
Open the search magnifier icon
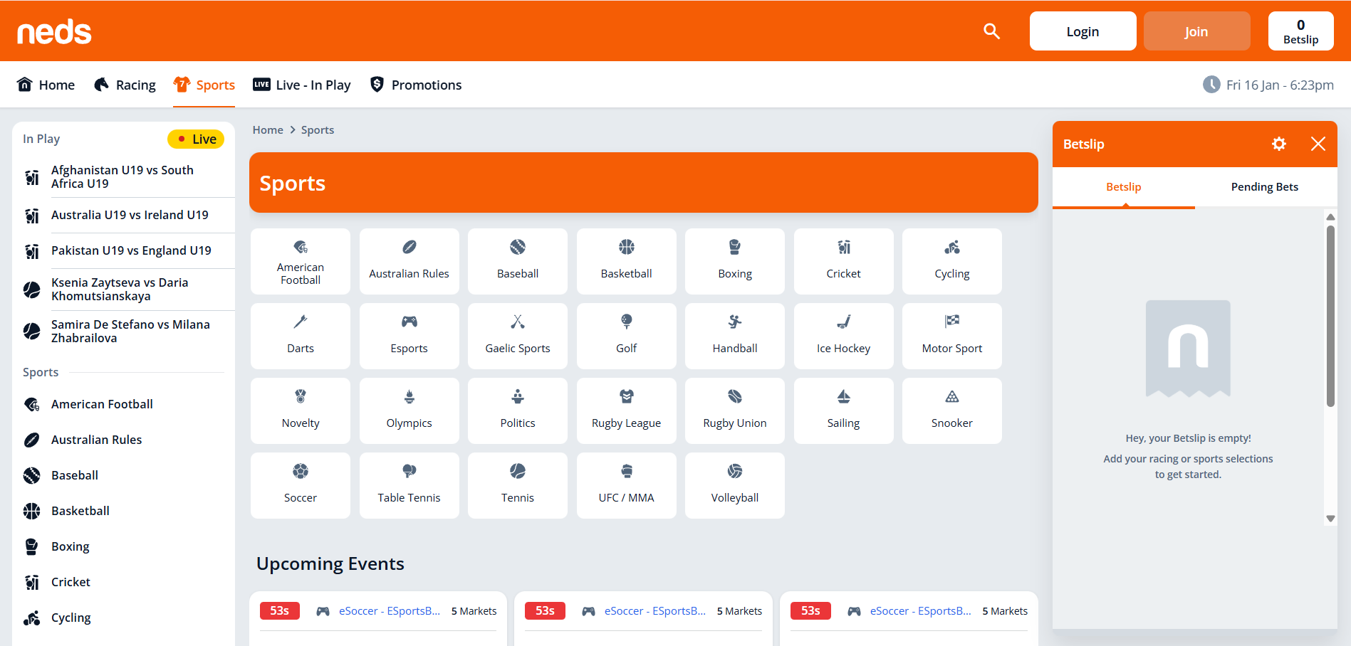tap(991, 31)
